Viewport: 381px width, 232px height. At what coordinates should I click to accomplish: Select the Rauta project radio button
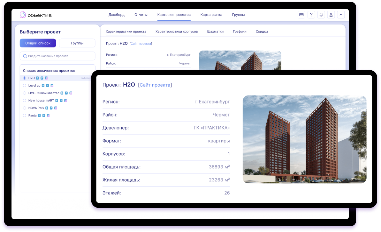tap(25, 116)
